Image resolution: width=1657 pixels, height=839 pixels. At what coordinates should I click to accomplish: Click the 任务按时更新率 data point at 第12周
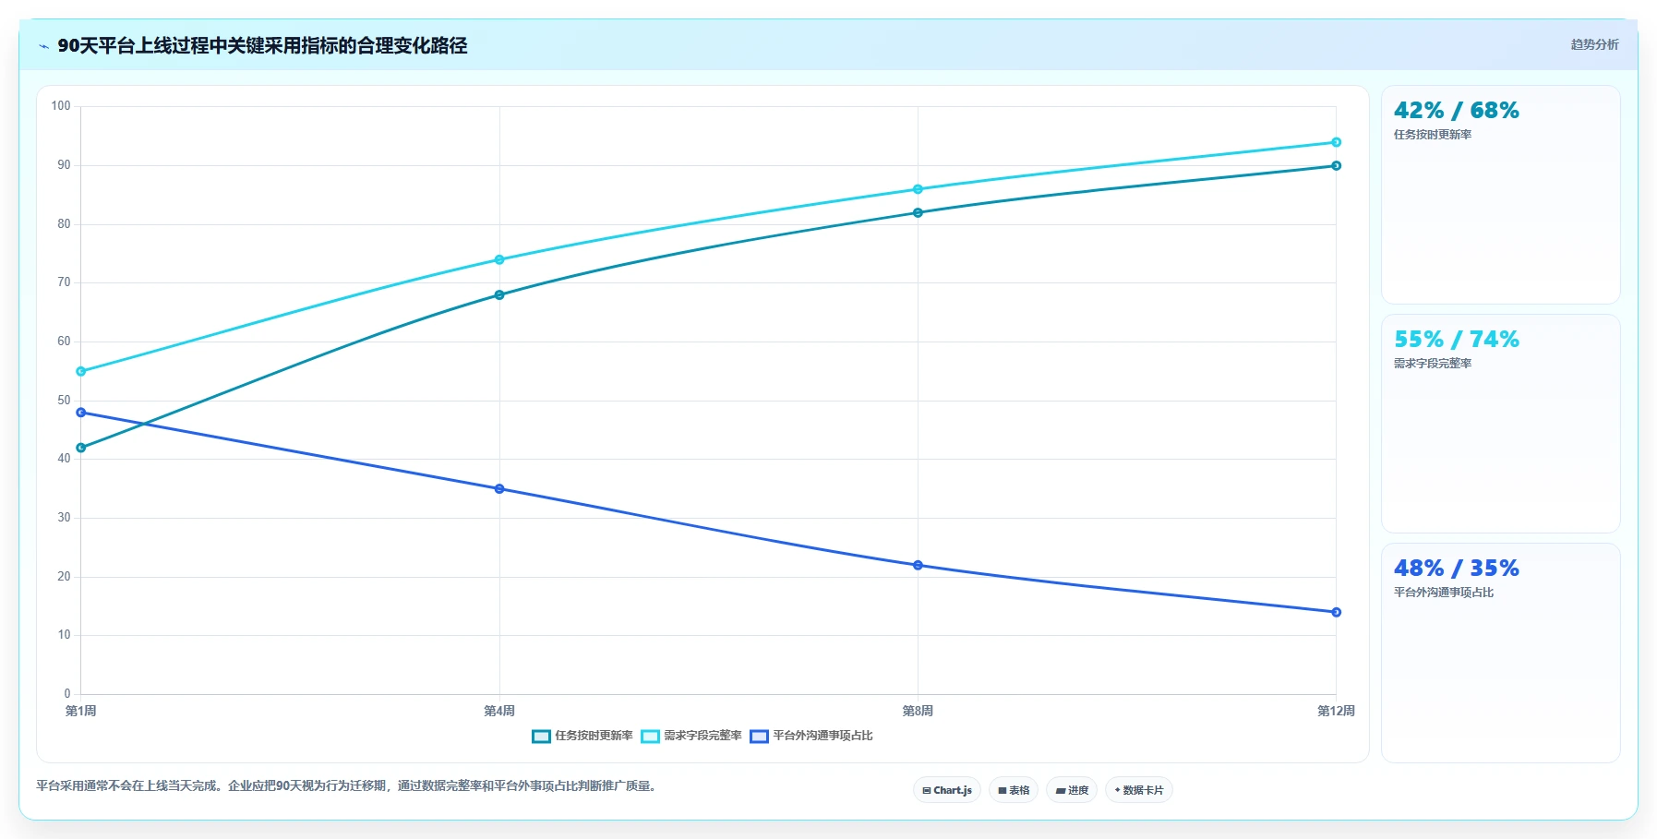[x=1336, y=166]
